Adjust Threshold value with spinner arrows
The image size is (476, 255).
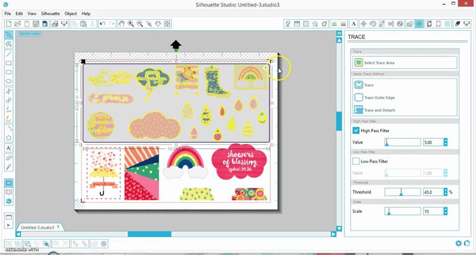point(445,192)
